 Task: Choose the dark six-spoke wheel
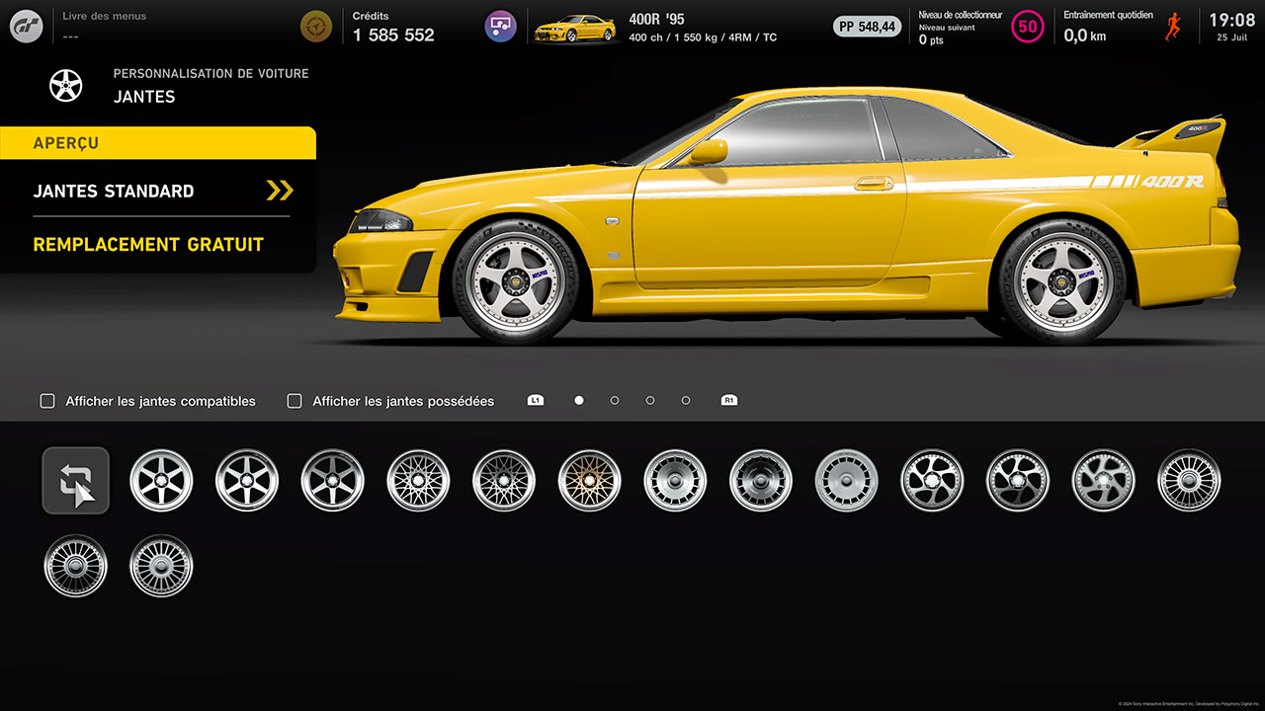pyautogui.click(x=333, y=481)
